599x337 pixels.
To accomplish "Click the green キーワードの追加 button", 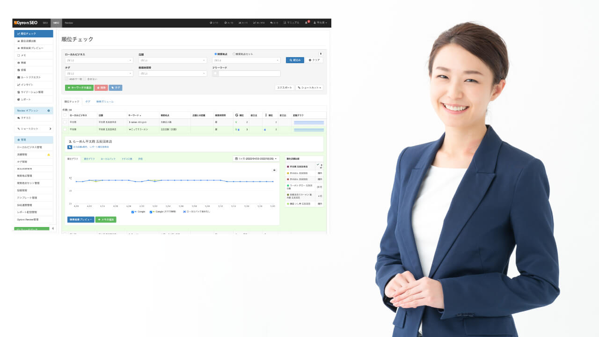I will [x=79, y=88].
